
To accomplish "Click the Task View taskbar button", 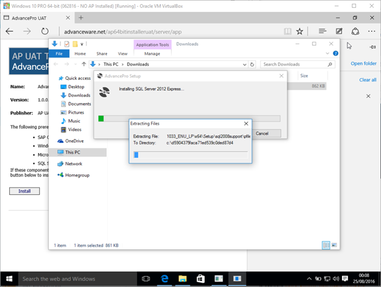I will tap(147, 279).
